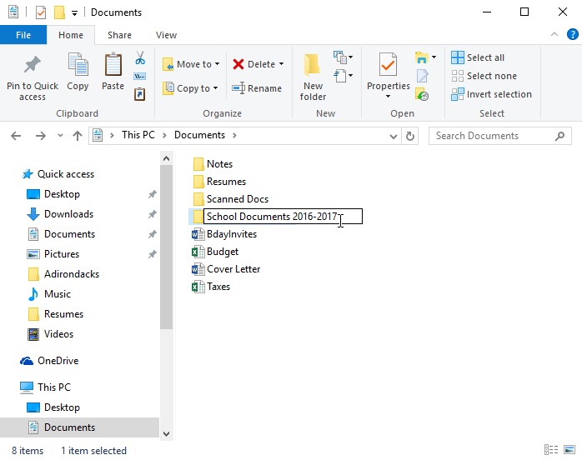
Task: Click This PC in the address bar
Action: coord(138,135)
